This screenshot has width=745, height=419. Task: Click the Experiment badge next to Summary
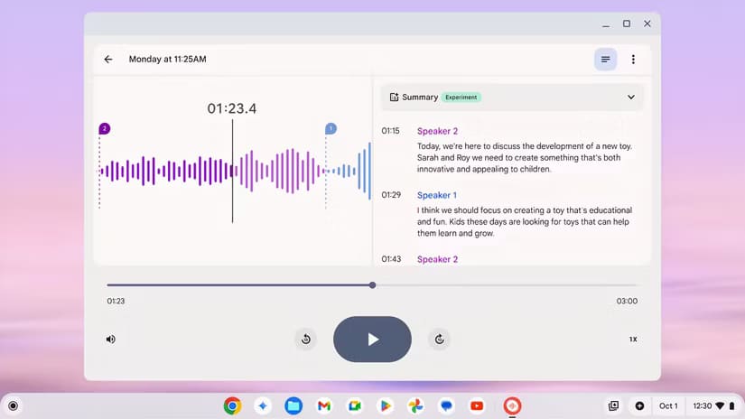461,97
